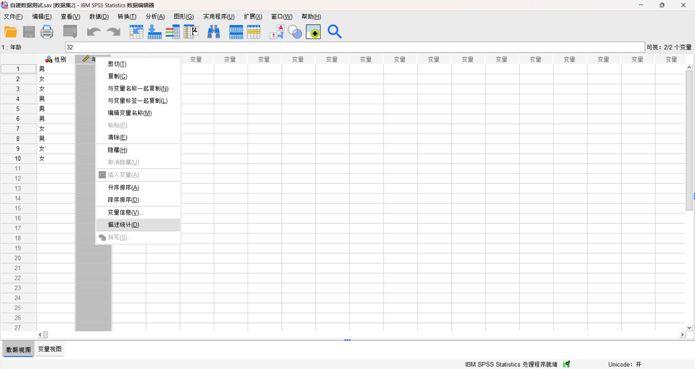Select 与变量标签一起复制(L)
Image resolution: width=695 pixels, height=369 pixels.
138,101
